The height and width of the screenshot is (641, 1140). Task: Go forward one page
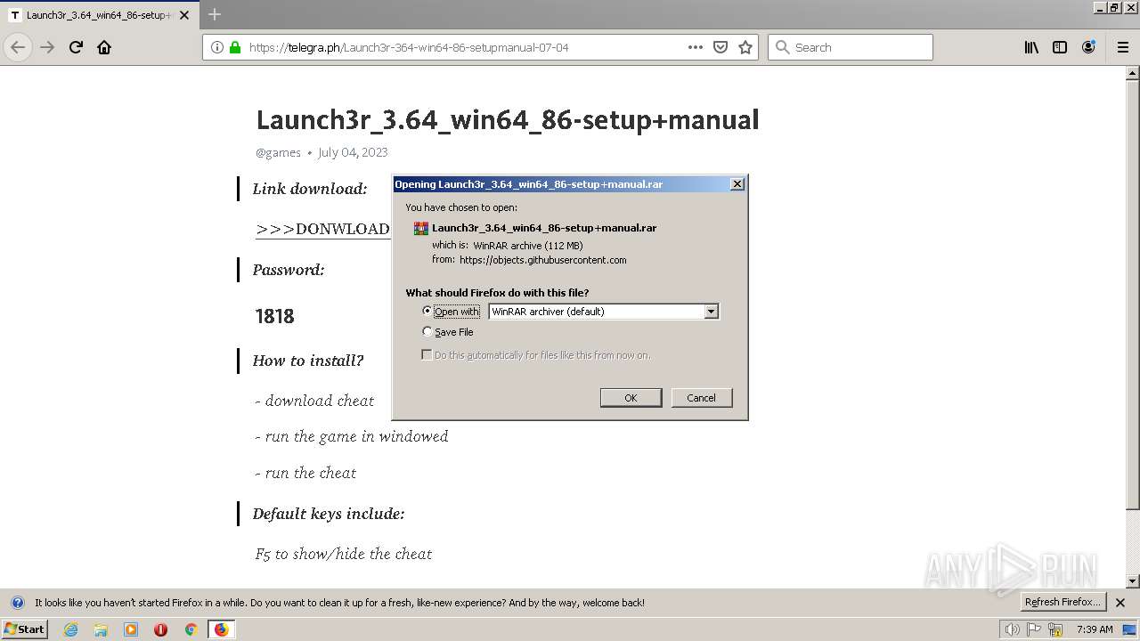point(47,47)
